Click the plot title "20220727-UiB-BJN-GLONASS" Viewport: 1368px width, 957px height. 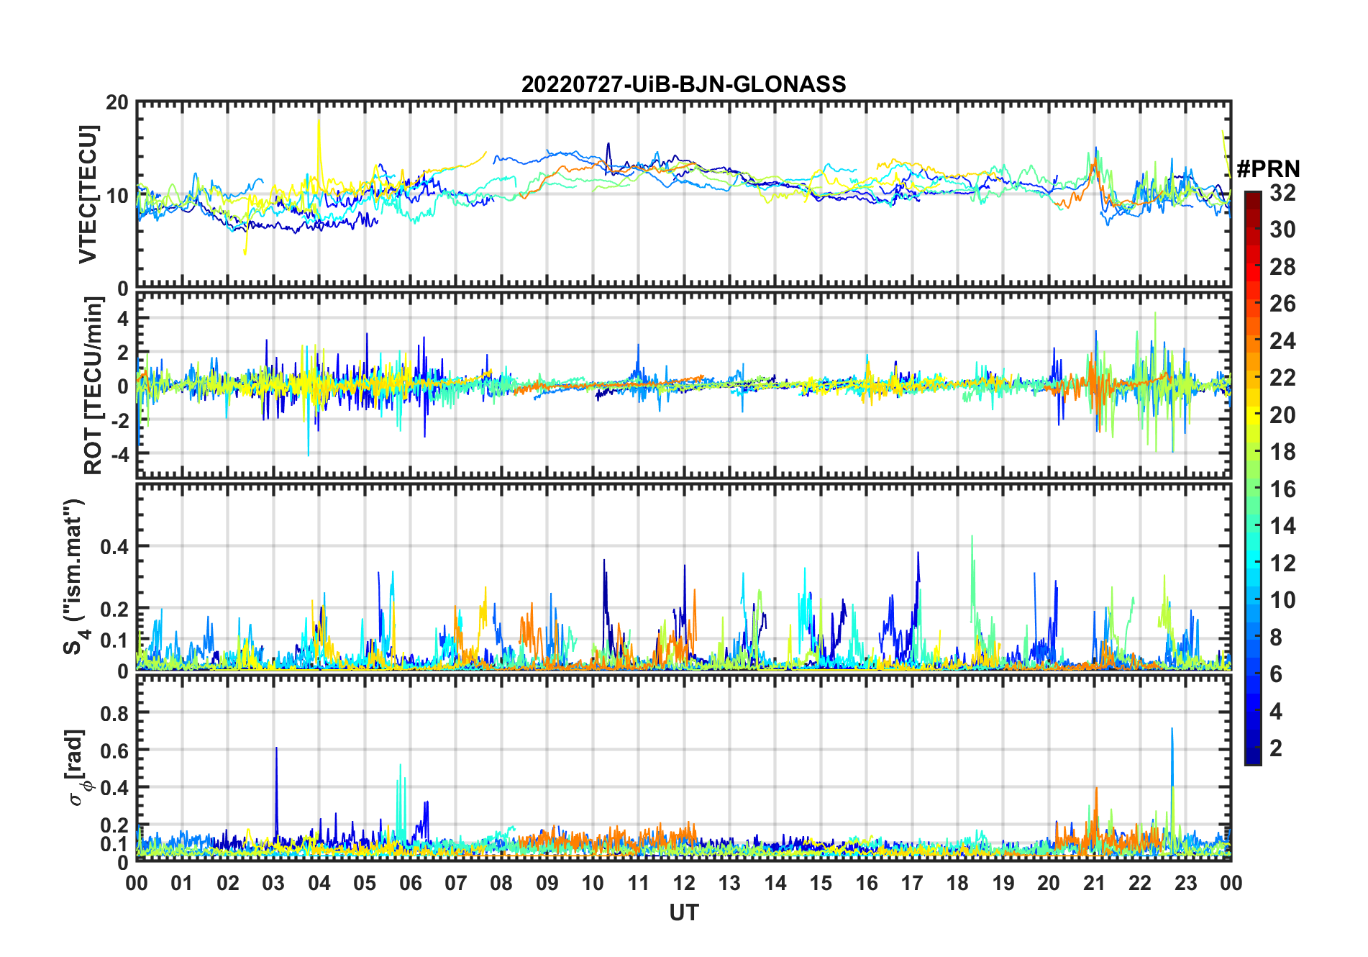[x=683, y=84]
